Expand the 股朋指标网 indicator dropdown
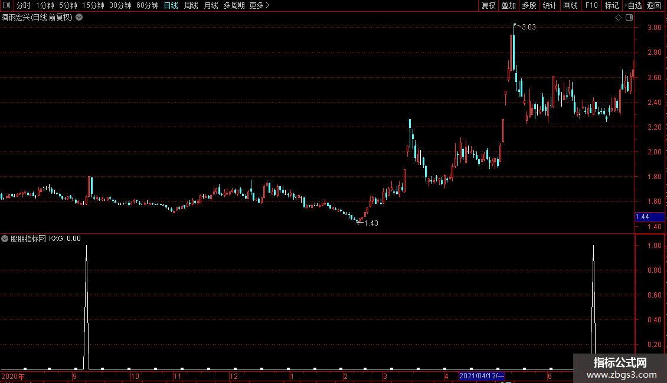The image size is (667, 383). coord(5,239)
